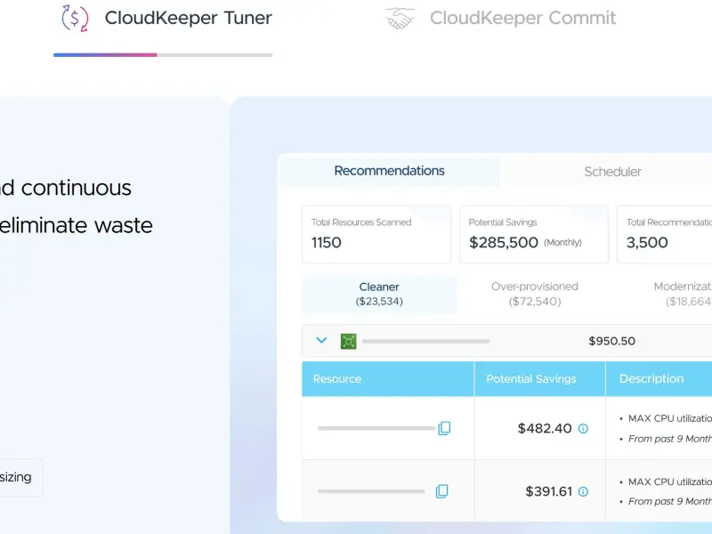Click the eliminate waste heading text

coord(76,225)
